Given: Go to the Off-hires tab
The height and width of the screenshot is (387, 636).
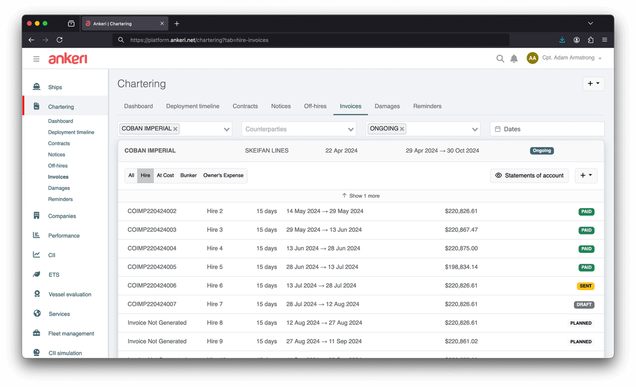Looking at the screenshot, I should coord(315,106).
